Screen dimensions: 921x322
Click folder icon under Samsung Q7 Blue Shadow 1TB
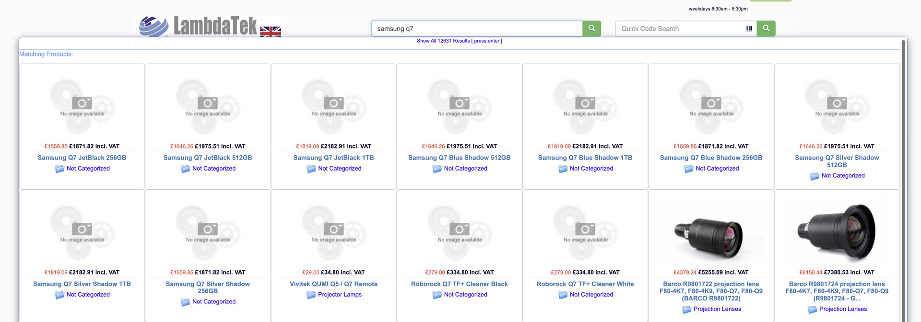coord(563,169)
